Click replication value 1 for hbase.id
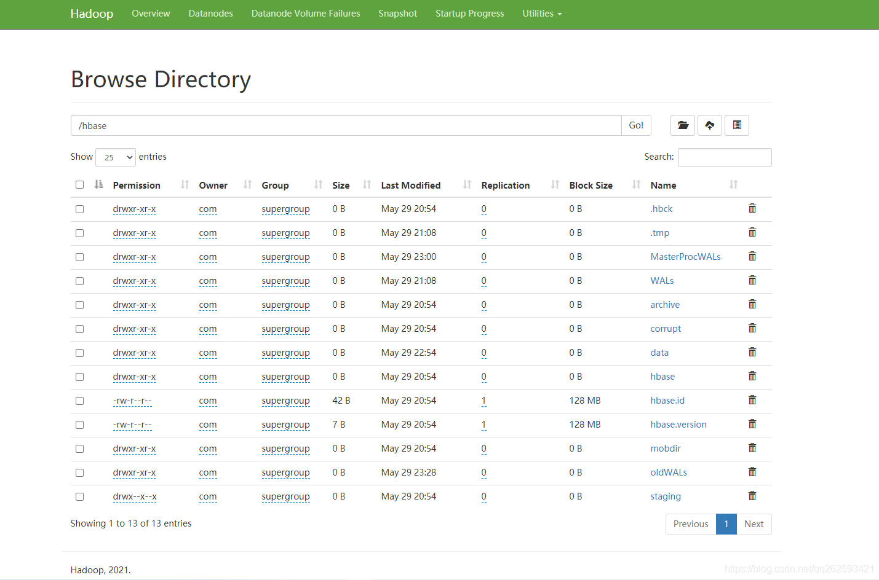 483,401
